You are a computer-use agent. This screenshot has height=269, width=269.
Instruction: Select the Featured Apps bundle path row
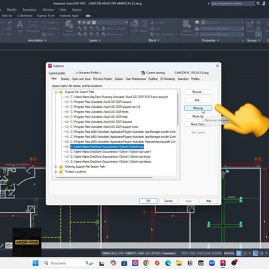(123, 141)
